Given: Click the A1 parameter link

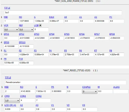Looking at the screenshot, I should tap(80, 17).
